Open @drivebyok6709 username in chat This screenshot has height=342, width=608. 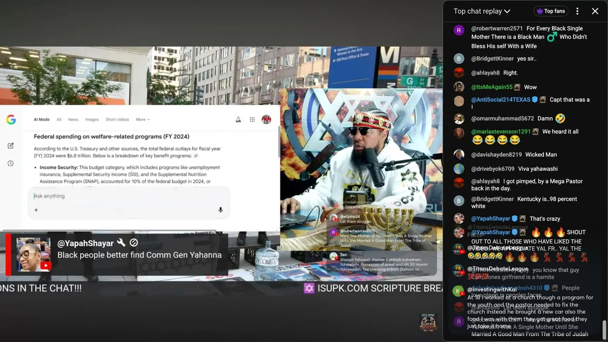[493, 169]
